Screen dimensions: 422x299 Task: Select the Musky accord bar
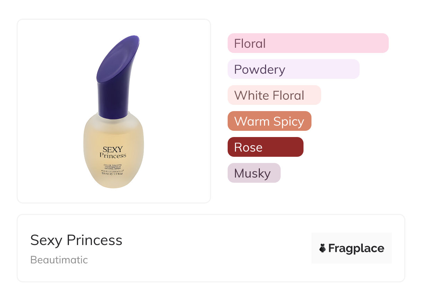254,173
